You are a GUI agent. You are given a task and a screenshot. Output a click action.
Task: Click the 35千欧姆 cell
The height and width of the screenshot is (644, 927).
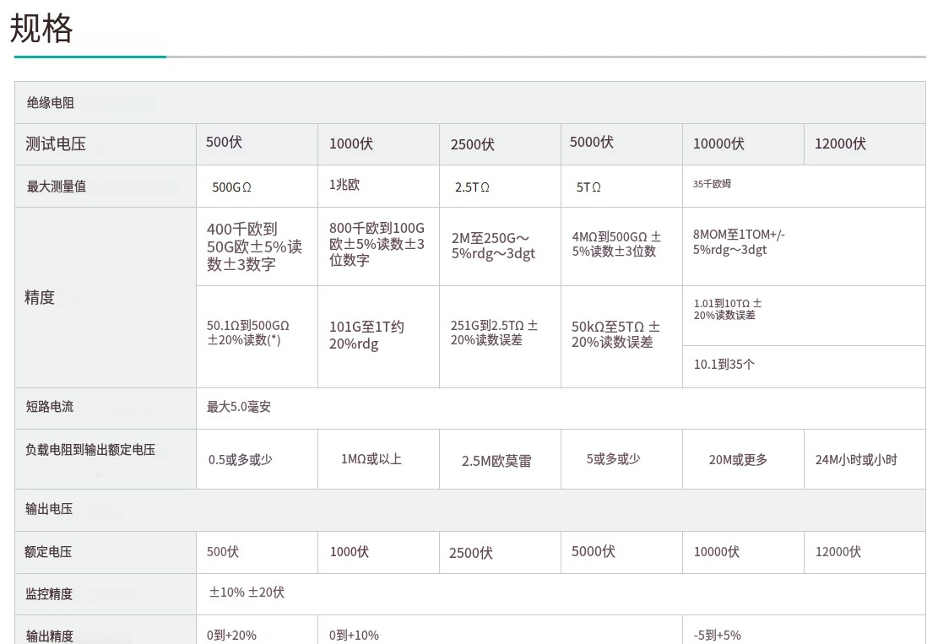(x=712, y=183)
